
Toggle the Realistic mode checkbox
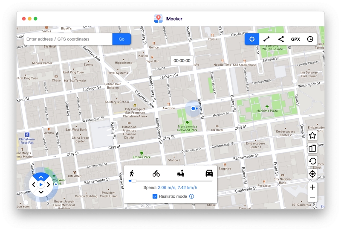155,196
